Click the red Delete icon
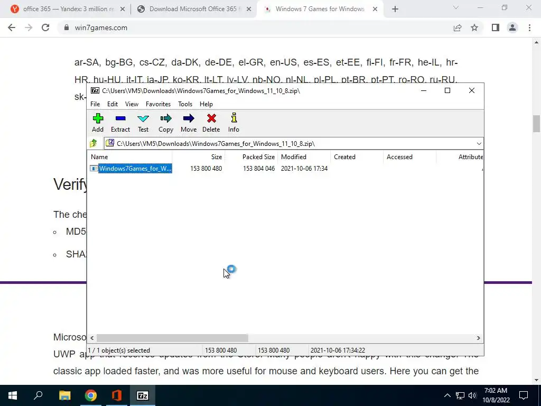The image size is (541, 406). pyautogui.click(x=211, y=123)
